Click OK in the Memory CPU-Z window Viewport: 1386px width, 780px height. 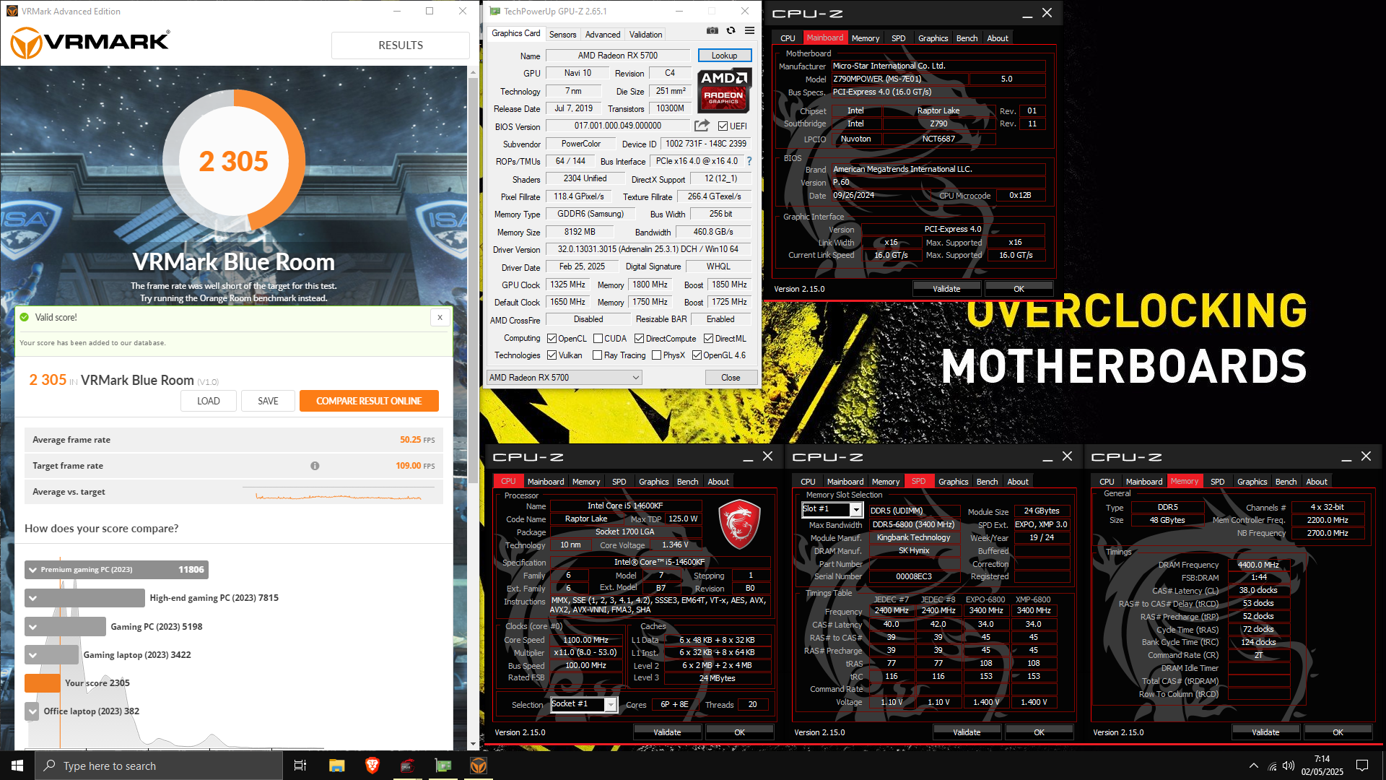[x=1338, y=732]
